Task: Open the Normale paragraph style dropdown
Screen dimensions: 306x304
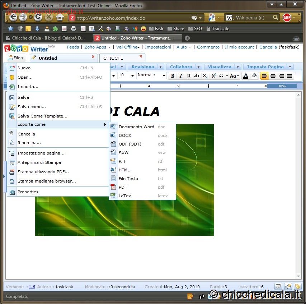Action: point(151,75)
